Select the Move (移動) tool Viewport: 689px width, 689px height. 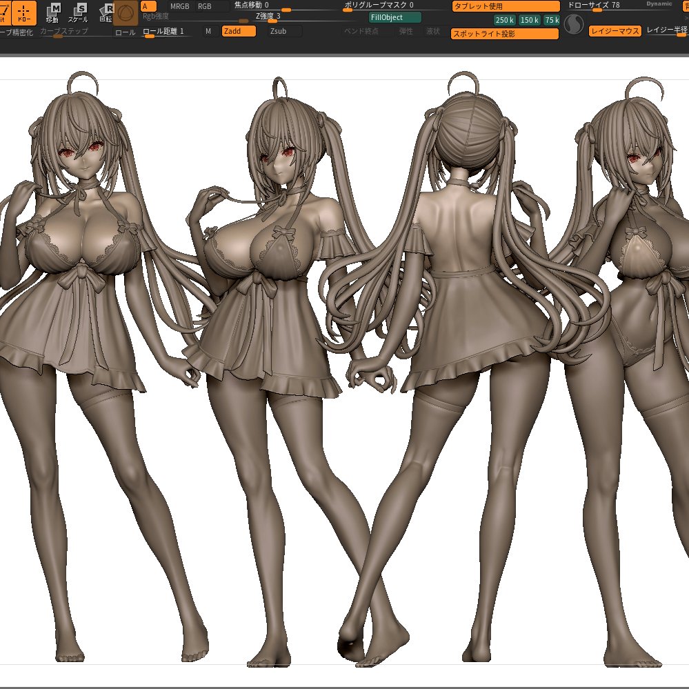[x=52, y=12]
